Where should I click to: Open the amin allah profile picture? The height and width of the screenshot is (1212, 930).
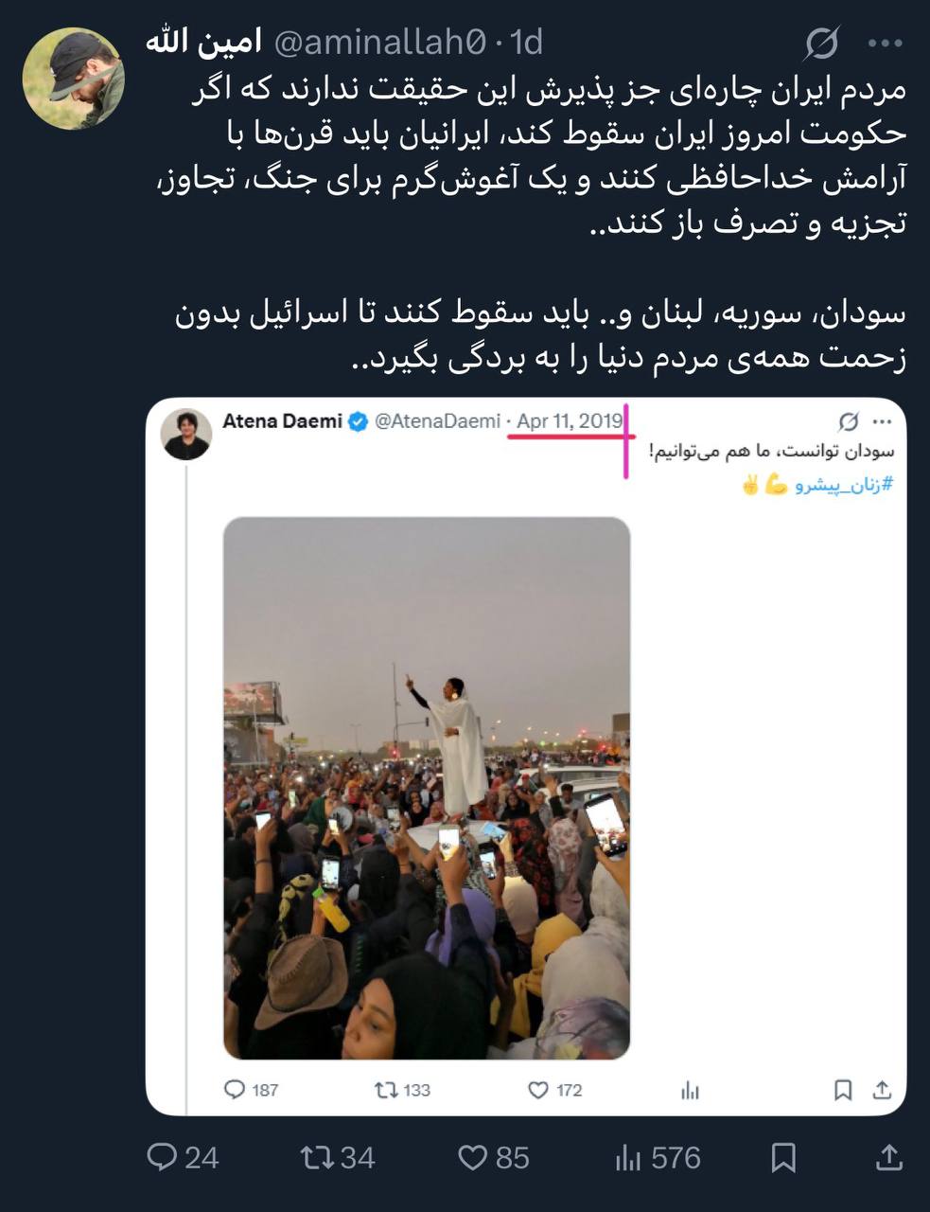click(x=74, y=78)
